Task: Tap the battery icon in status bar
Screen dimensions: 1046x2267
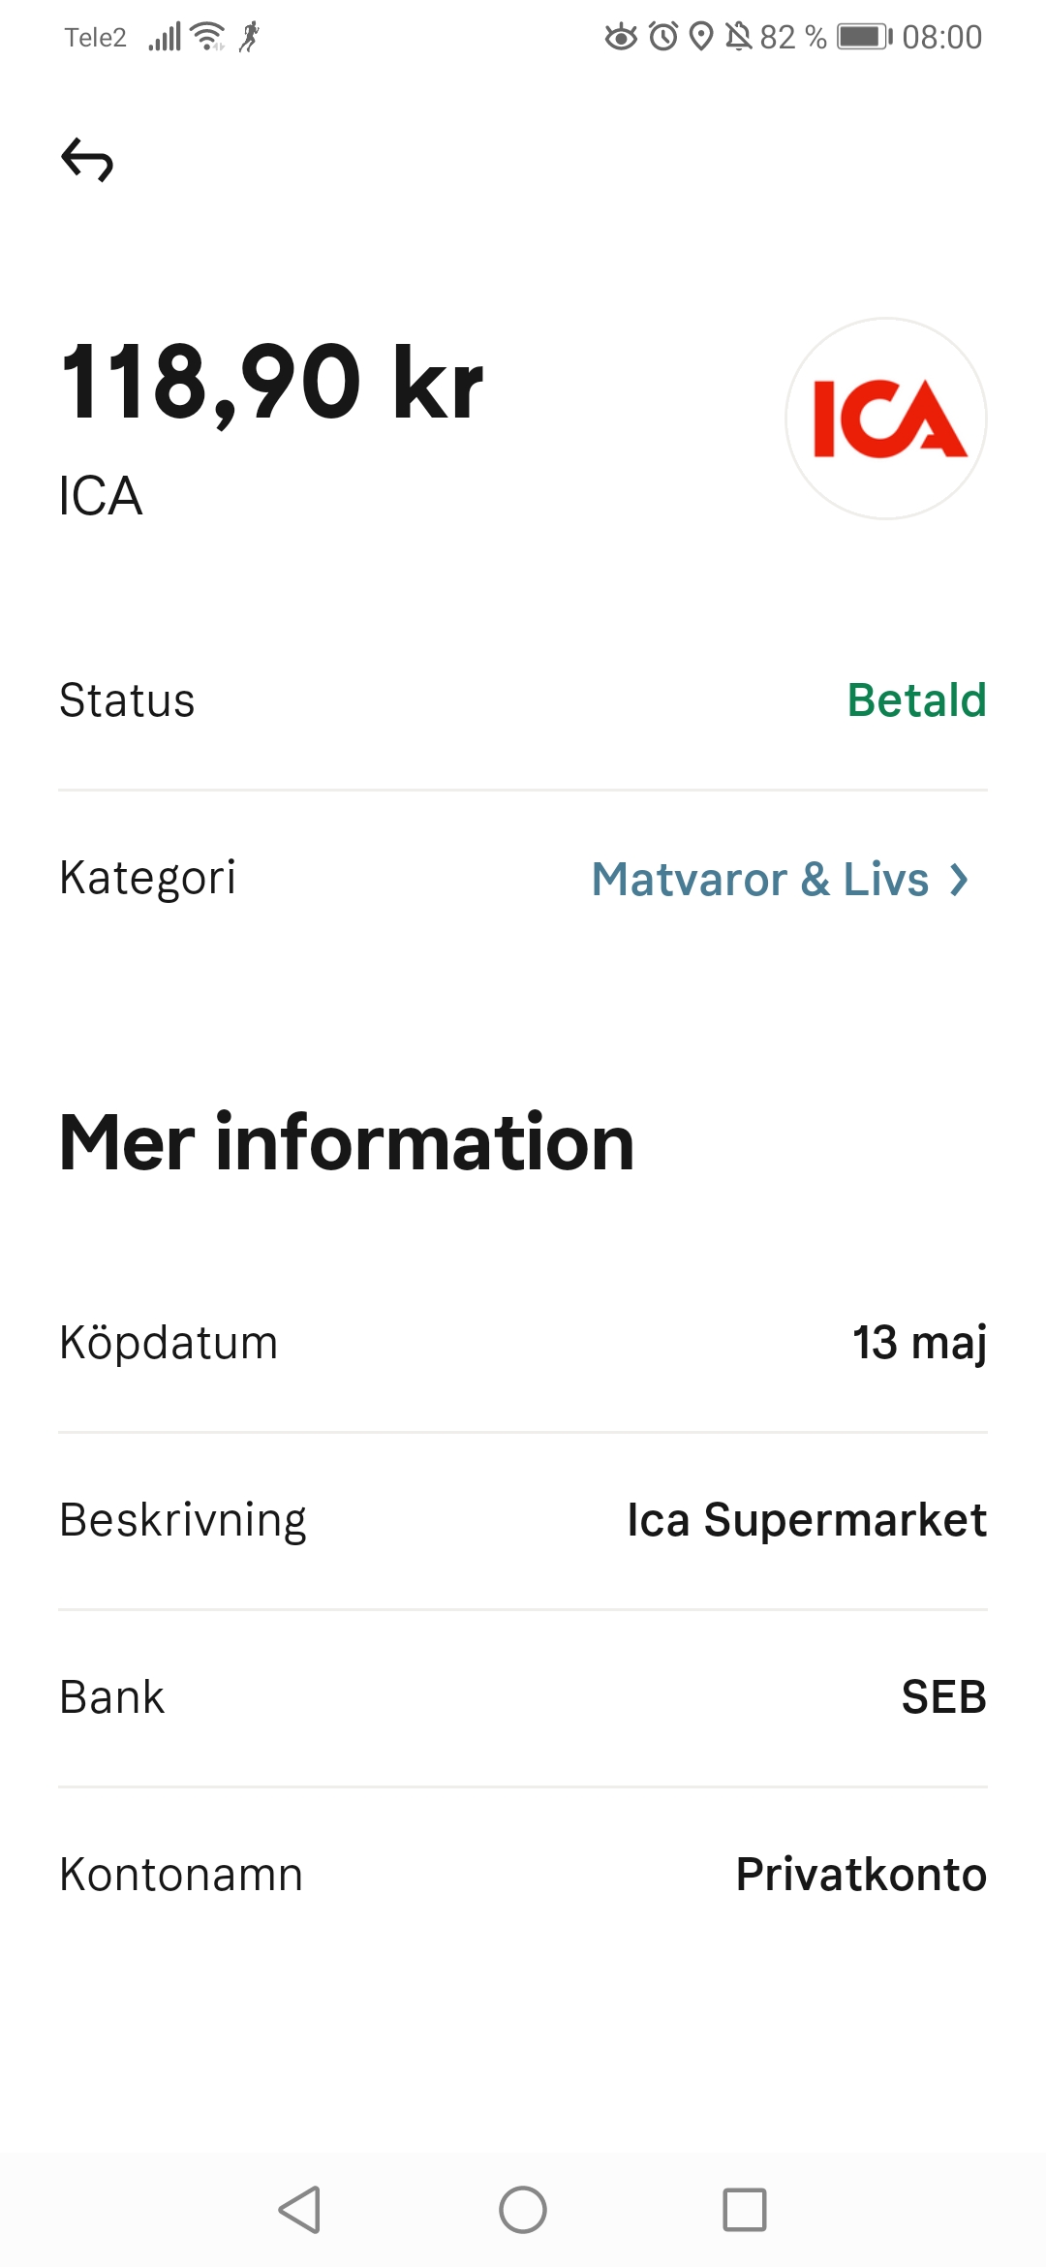Action: 864,37
